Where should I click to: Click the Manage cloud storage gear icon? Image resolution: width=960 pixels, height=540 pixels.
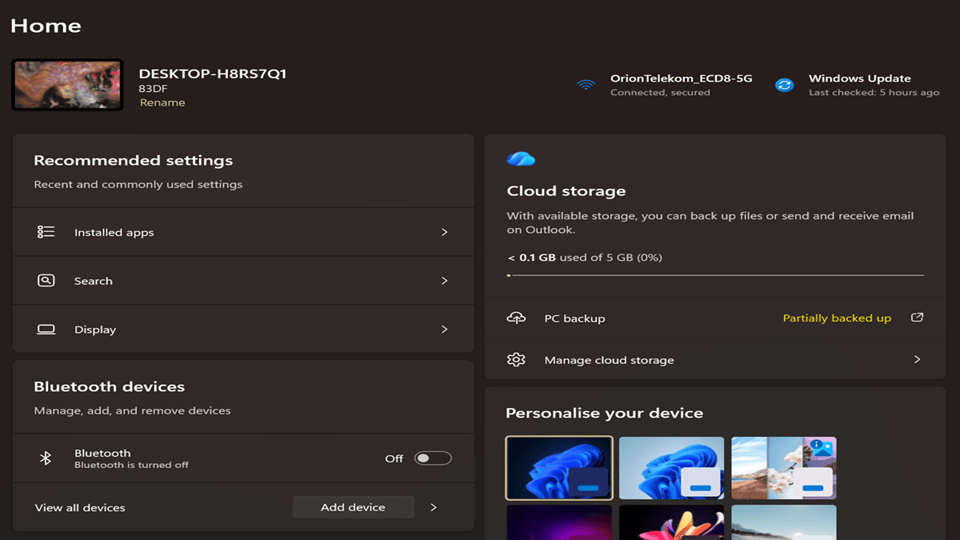[x=517, y=360]
